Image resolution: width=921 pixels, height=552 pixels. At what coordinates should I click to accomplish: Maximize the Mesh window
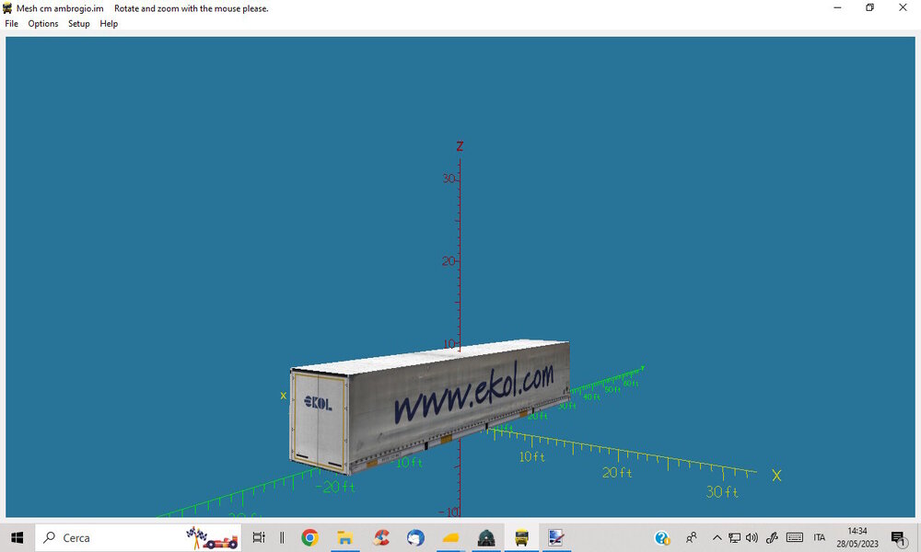[x=870, y=7]
